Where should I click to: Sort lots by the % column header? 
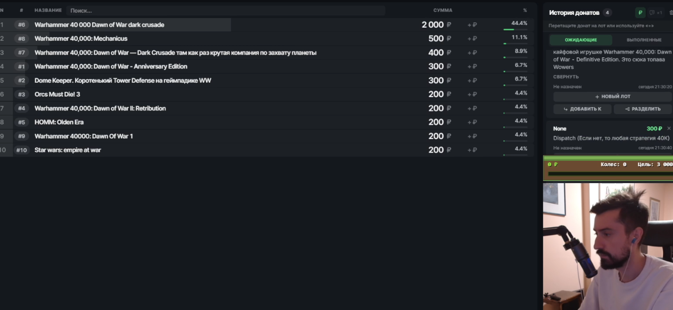point(525,10)
